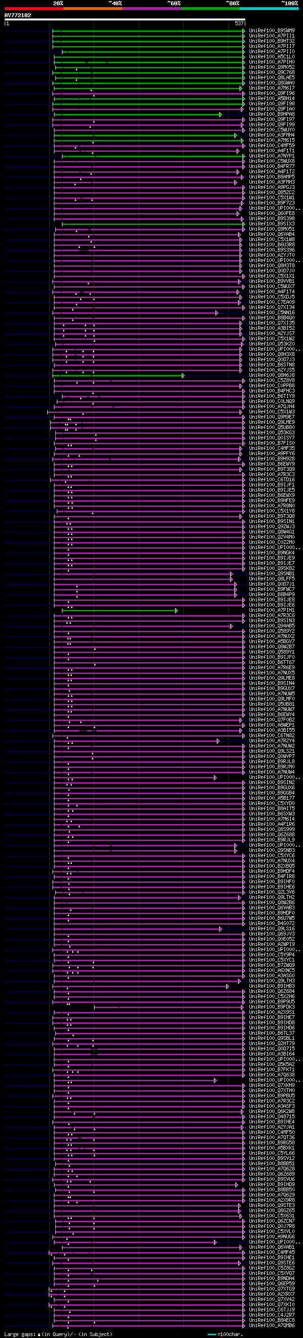
Task: Select hit label UniRef100_A7M6I7
Action: [272, 88]
